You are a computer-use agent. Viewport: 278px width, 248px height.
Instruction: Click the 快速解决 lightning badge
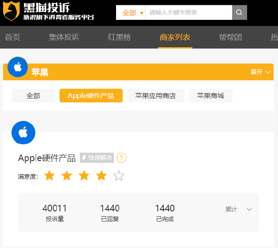[x=97, y=158]
